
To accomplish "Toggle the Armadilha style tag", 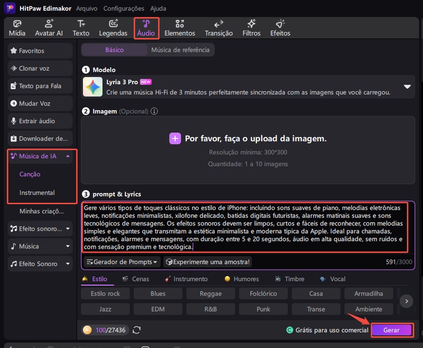I will (x=369, y=294).
